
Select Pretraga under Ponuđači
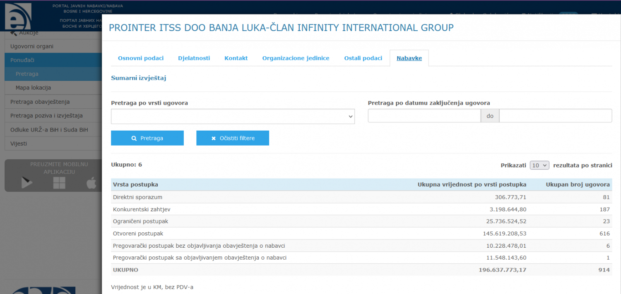click(x=53, y=74)
